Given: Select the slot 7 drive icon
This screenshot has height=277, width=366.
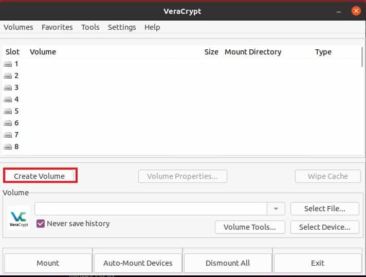Looking at the screenshot, I should [x=8, y=135].
